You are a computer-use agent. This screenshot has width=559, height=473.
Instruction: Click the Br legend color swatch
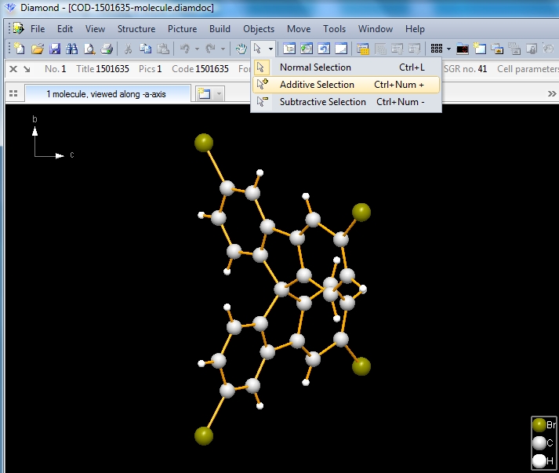(x=539, y=425)
